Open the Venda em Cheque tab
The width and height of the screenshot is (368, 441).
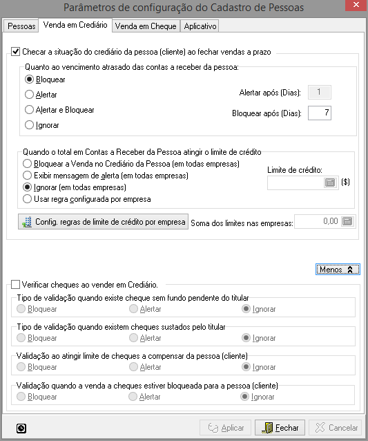click(x=146, y=26)
